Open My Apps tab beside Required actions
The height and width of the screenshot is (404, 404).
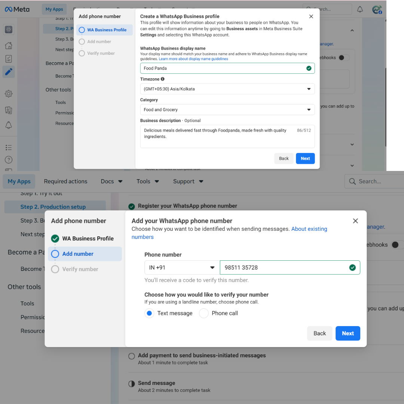(19, 181)
